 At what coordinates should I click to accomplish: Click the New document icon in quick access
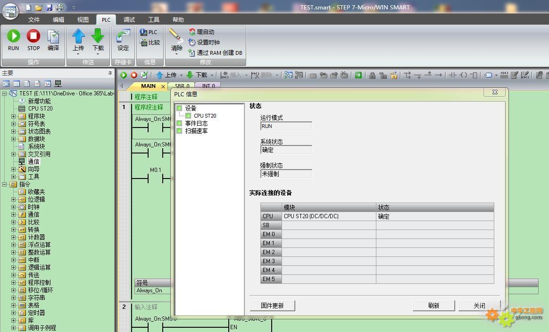click(29, 8)
